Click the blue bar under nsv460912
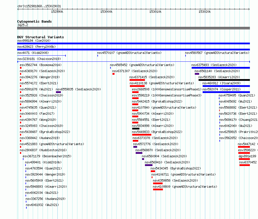Screen dimensions: 258x219 (x=226, y=86)
